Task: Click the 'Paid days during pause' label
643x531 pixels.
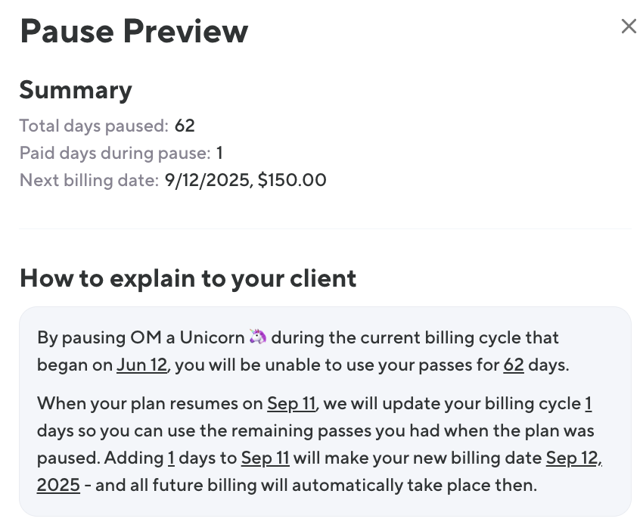Action: (x=115, y=153)
